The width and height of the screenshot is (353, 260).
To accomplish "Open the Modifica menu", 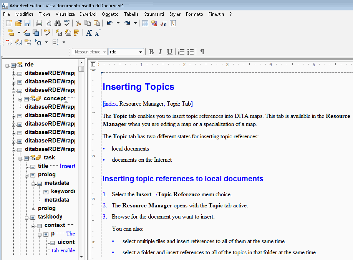I will [x=24, y=14].
